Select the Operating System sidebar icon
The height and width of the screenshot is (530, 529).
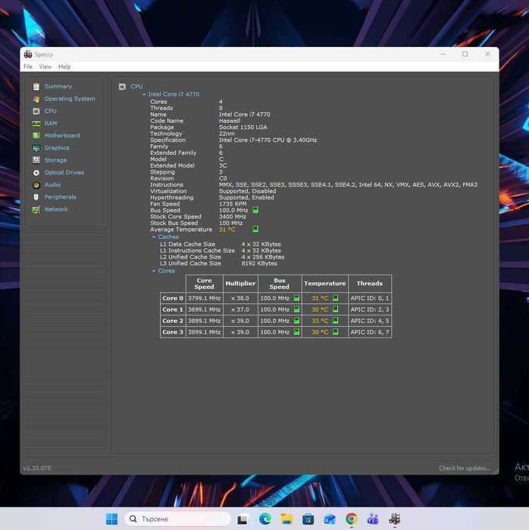coord(36,99)
